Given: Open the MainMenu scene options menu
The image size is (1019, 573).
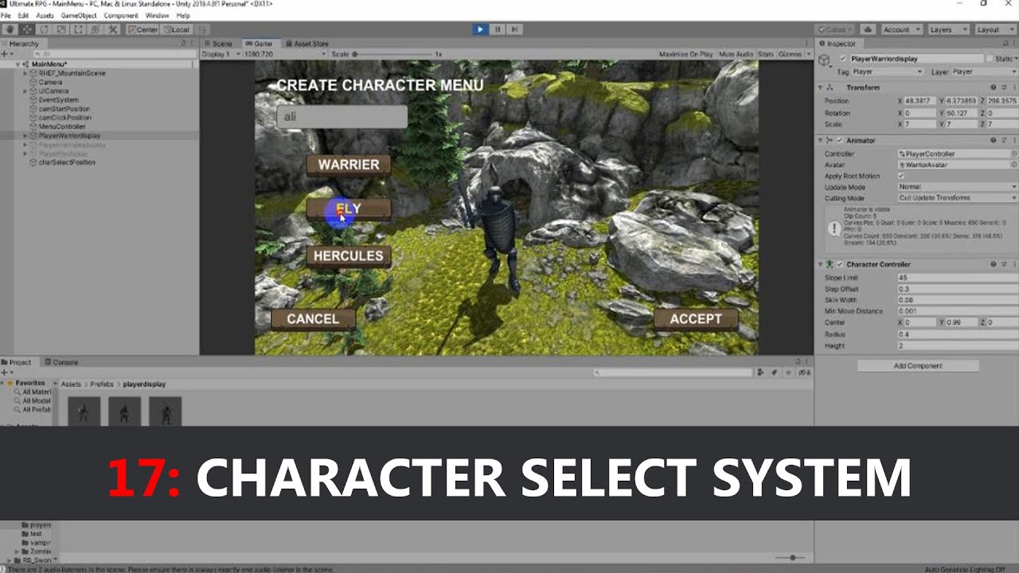Looking at the screenshot, I should click(x=193, y=64).
